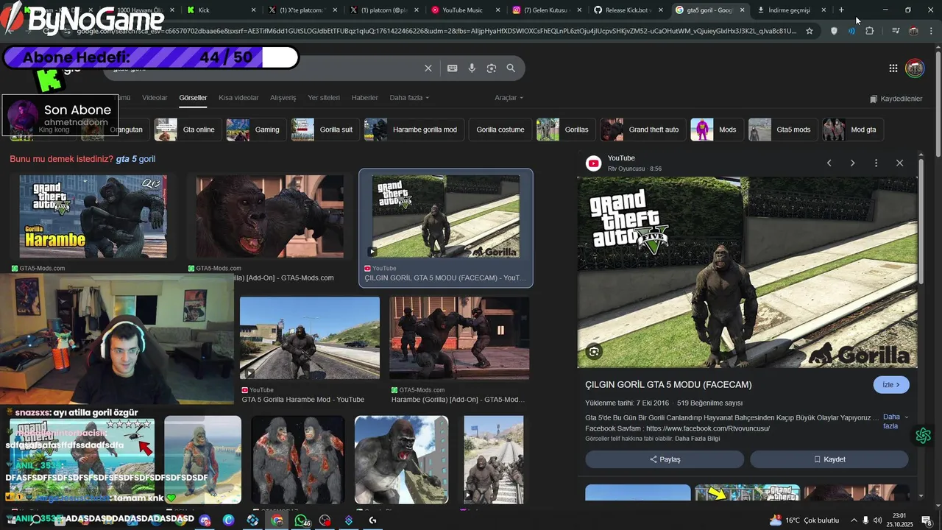Open the Alışveriş tab
Viewport: 942px width, 530px height.
(x=283, y=98)
